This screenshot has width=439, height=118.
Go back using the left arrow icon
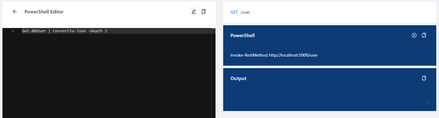click(15, 12)
